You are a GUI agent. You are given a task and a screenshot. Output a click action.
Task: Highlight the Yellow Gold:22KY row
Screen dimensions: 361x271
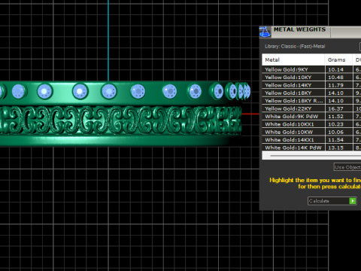[311, 108]
